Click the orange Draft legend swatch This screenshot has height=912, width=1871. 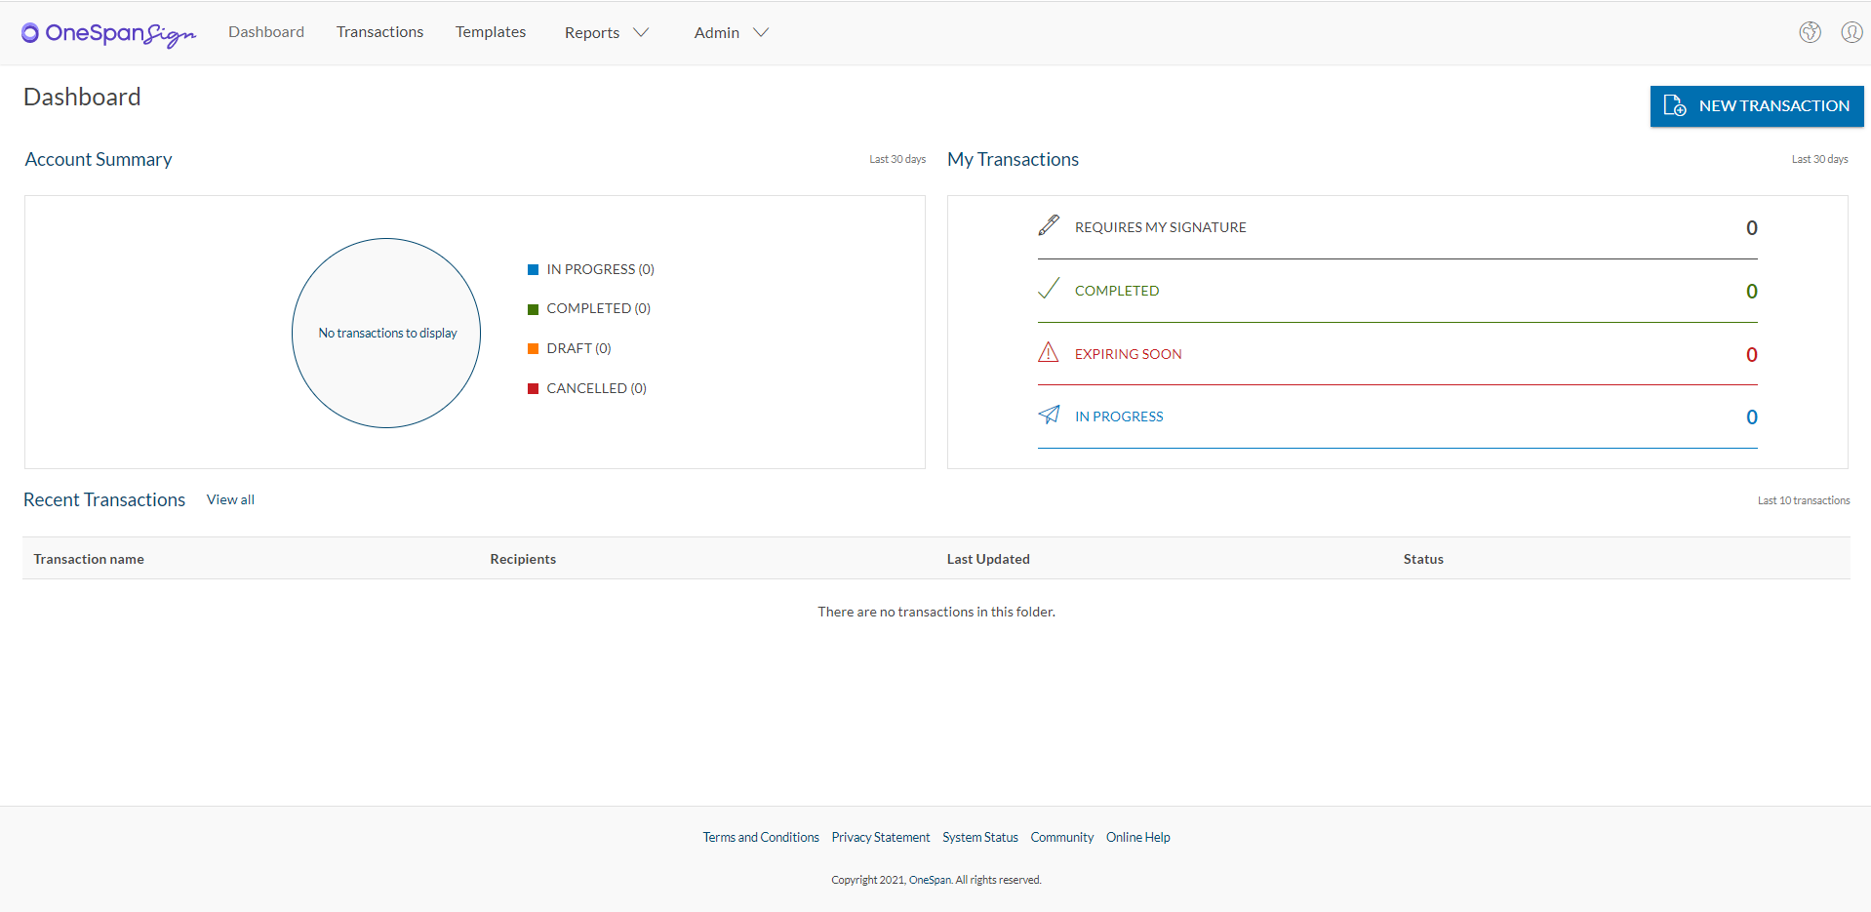point(534,348)
